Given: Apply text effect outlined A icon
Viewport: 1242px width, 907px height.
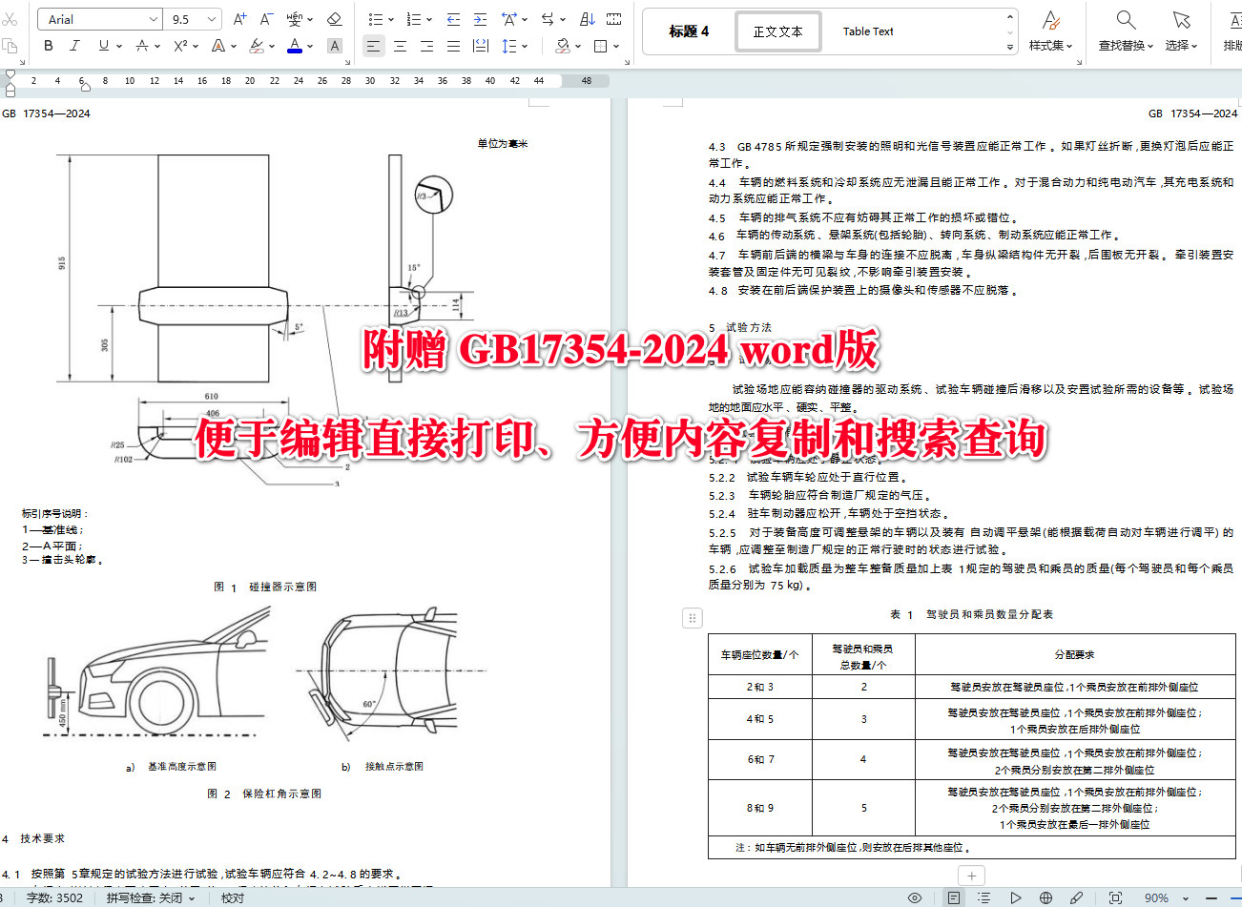Looking at the screenshot, I should 217,46.
